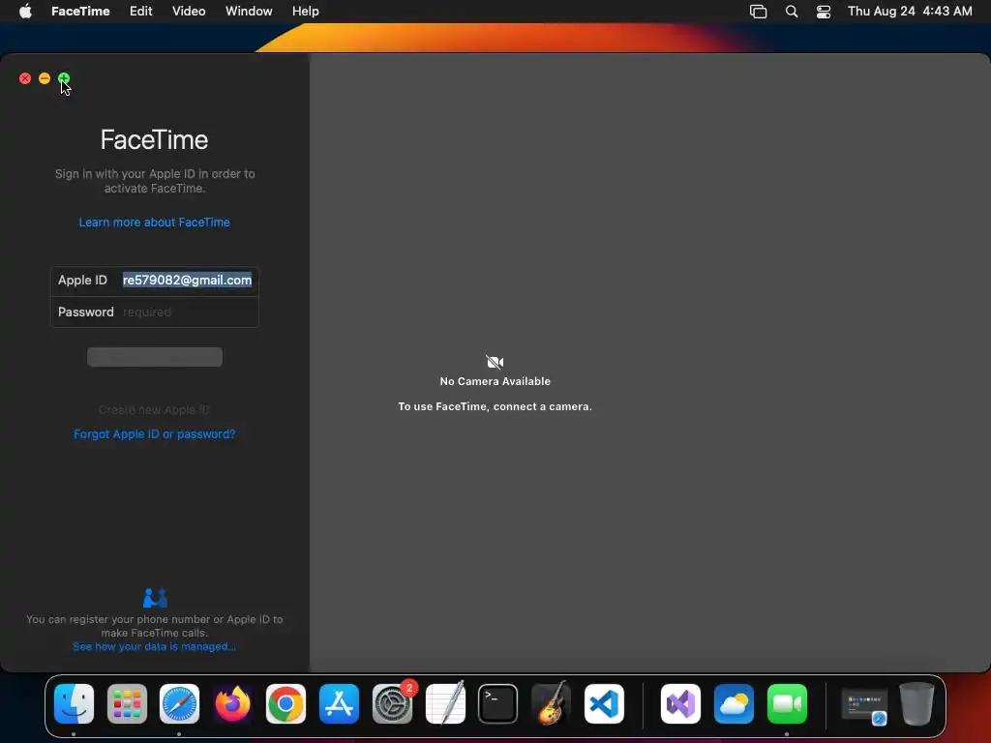The height and width of the screenshot is (743, 991).
Task: Open the Apple menu
Action: pos(25,11)
